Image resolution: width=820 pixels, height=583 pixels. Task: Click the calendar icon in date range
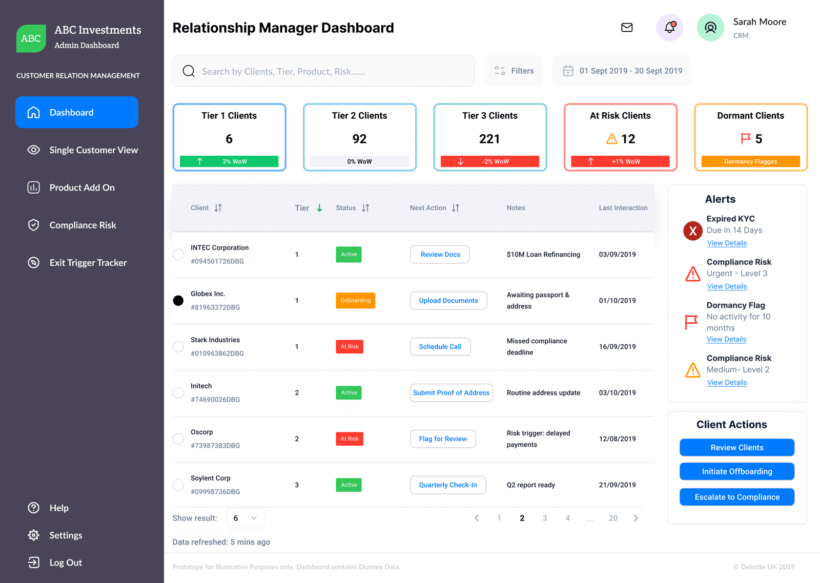click(568, 71)
